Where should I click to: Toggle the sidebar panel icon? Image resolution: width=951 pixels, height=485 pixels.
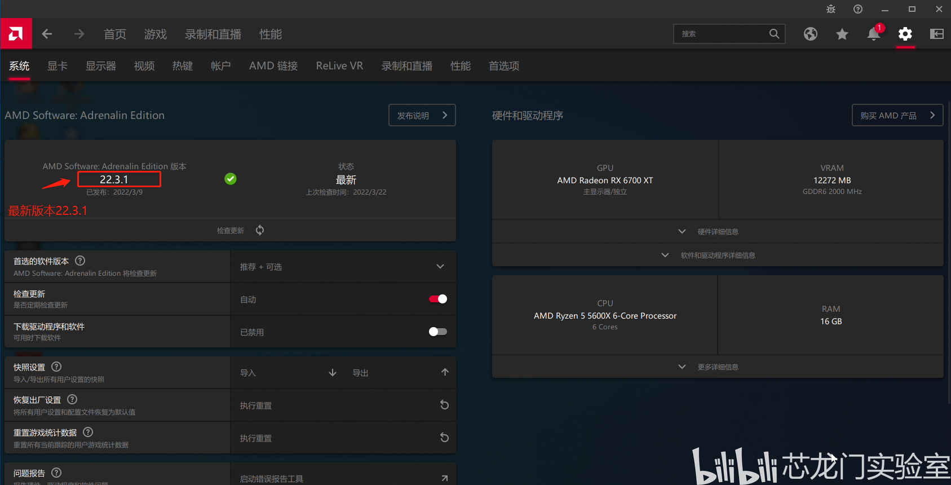tap(937, 34)
